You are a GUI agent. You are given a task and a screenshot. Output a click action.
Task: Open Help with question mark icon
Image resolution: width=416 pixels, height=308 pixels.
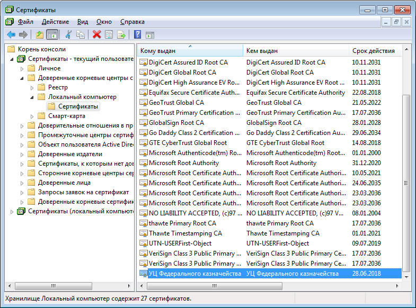(x=137, y=34)
